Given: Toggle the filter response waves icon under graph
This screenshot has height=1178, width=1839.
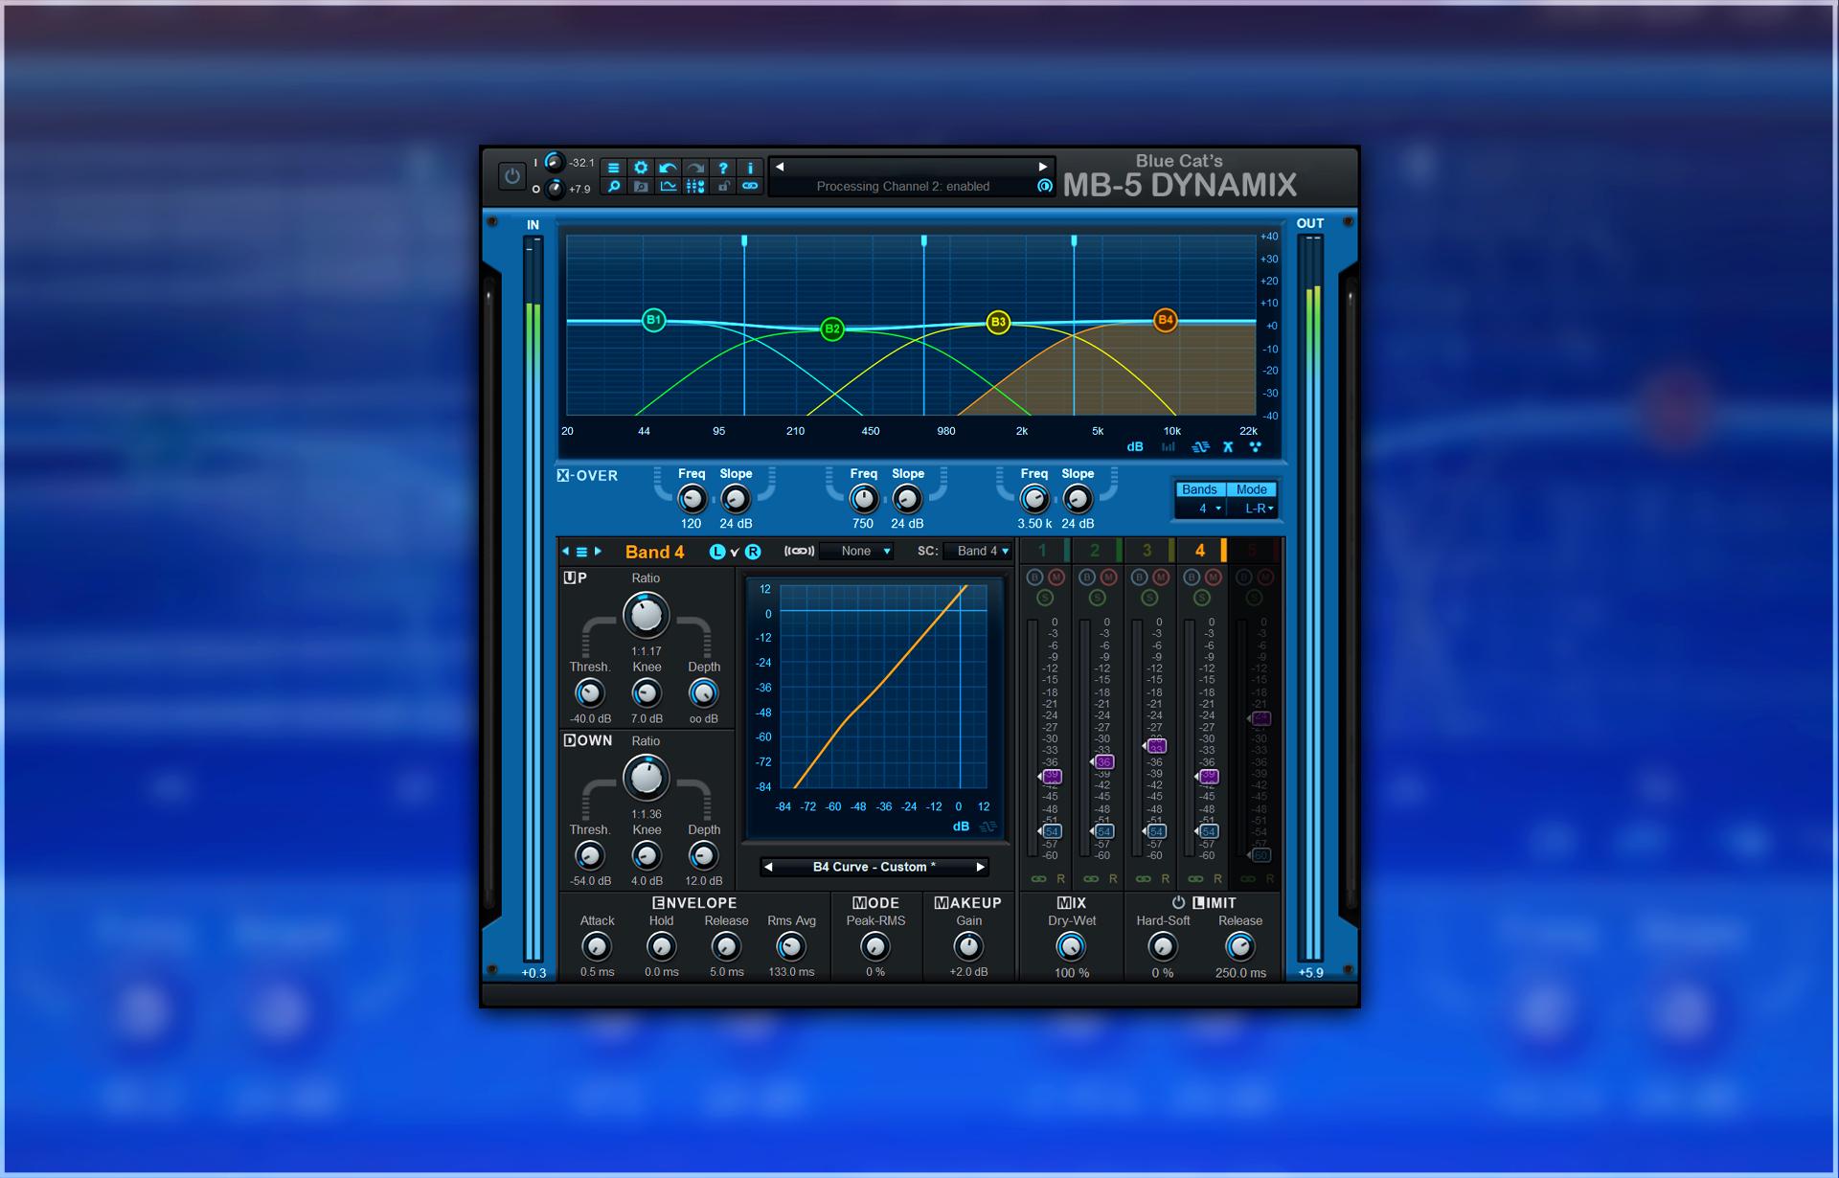Looking at the screenshot, I should coord(1200,447).
